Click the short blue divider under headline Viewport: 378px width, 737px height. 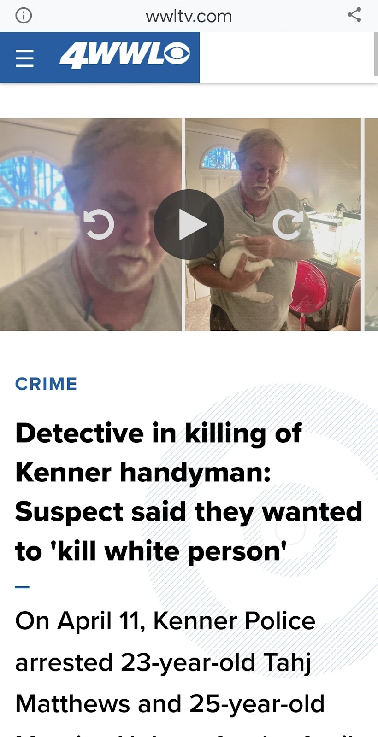tap(22, 587)
